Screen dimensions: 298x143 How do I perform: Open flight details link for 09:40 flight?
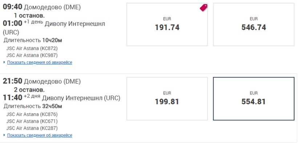[x=40, y=62]
